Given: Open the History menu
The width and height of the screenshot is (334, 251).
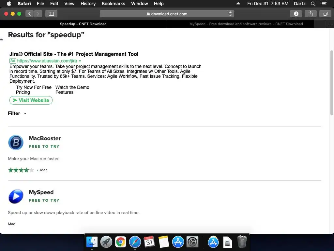Looking at the screenshot, I should tap(88, 4).
